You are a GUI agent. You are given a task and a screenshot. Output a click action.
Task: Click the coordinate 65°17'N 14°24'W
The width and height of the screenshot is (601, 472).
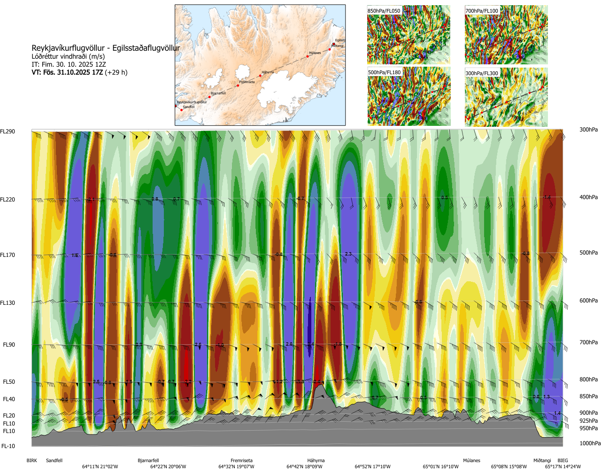click(563, 467)
